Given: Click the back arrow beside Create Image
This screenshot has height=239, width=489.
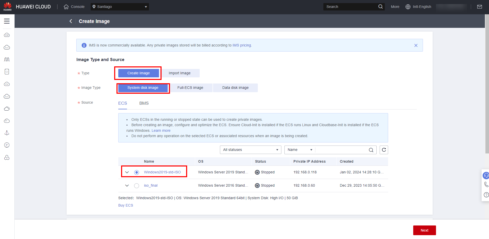Looking at the screenshot, I should coord(71,21).
